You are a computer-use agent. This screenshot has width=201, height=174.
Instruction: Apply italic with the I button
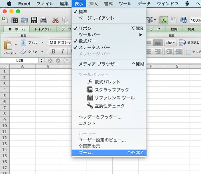(x=62, y=52)
